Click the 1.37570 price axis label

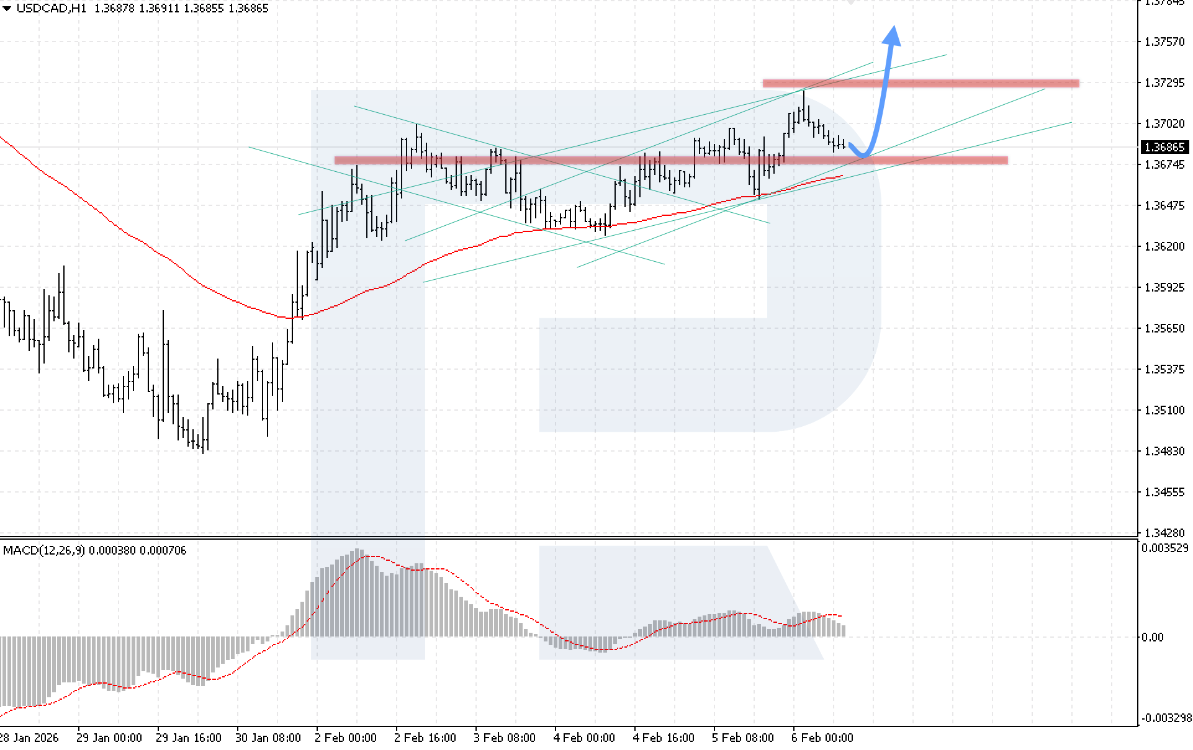1164,42
